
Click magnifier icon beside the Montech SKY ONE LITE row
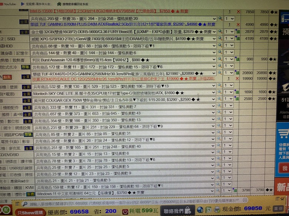pyautogui.click(x=219, y=92)
